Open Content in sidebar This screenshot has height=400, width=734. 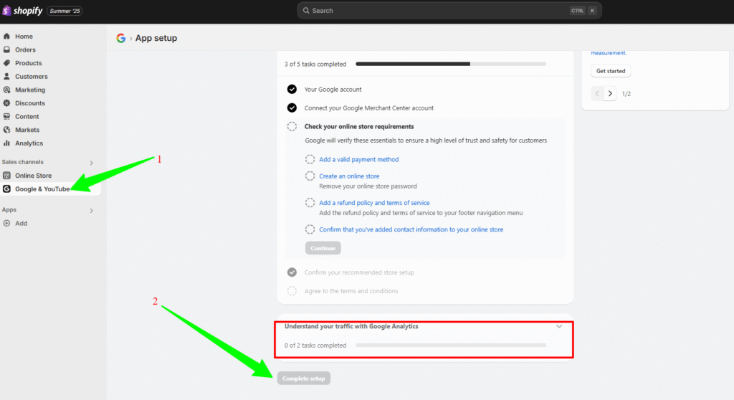(x=27, y=116)
